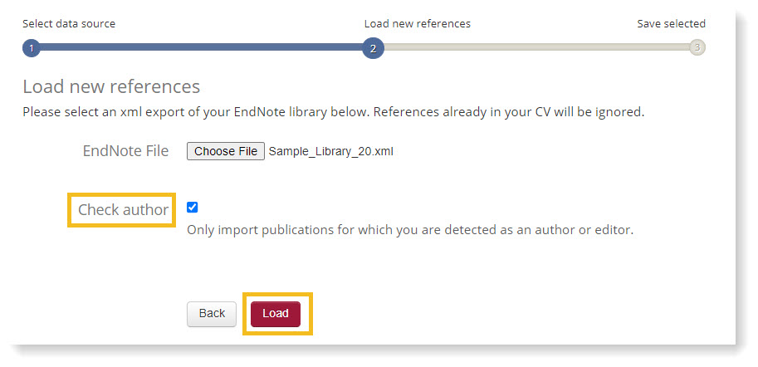Image resolution: width=758 pixels, height=367 pixels.
Task: Click the 'Load new references' page heading
Action: coord(111,86)
